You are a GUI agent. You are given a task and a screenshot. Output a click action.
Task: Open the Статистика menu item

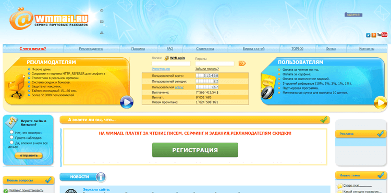point(205,49)
